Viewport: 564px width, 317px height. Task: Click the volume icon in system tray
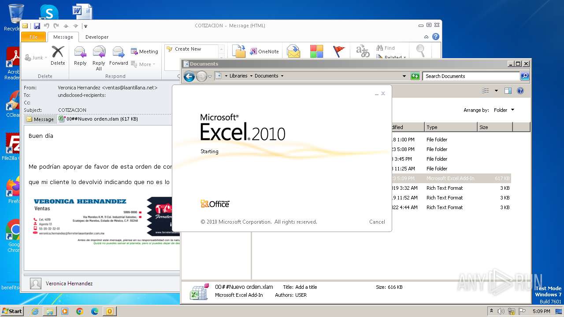(x=501, y=311)
